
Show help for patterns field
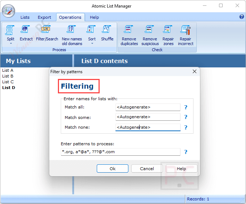click(186, 152)
